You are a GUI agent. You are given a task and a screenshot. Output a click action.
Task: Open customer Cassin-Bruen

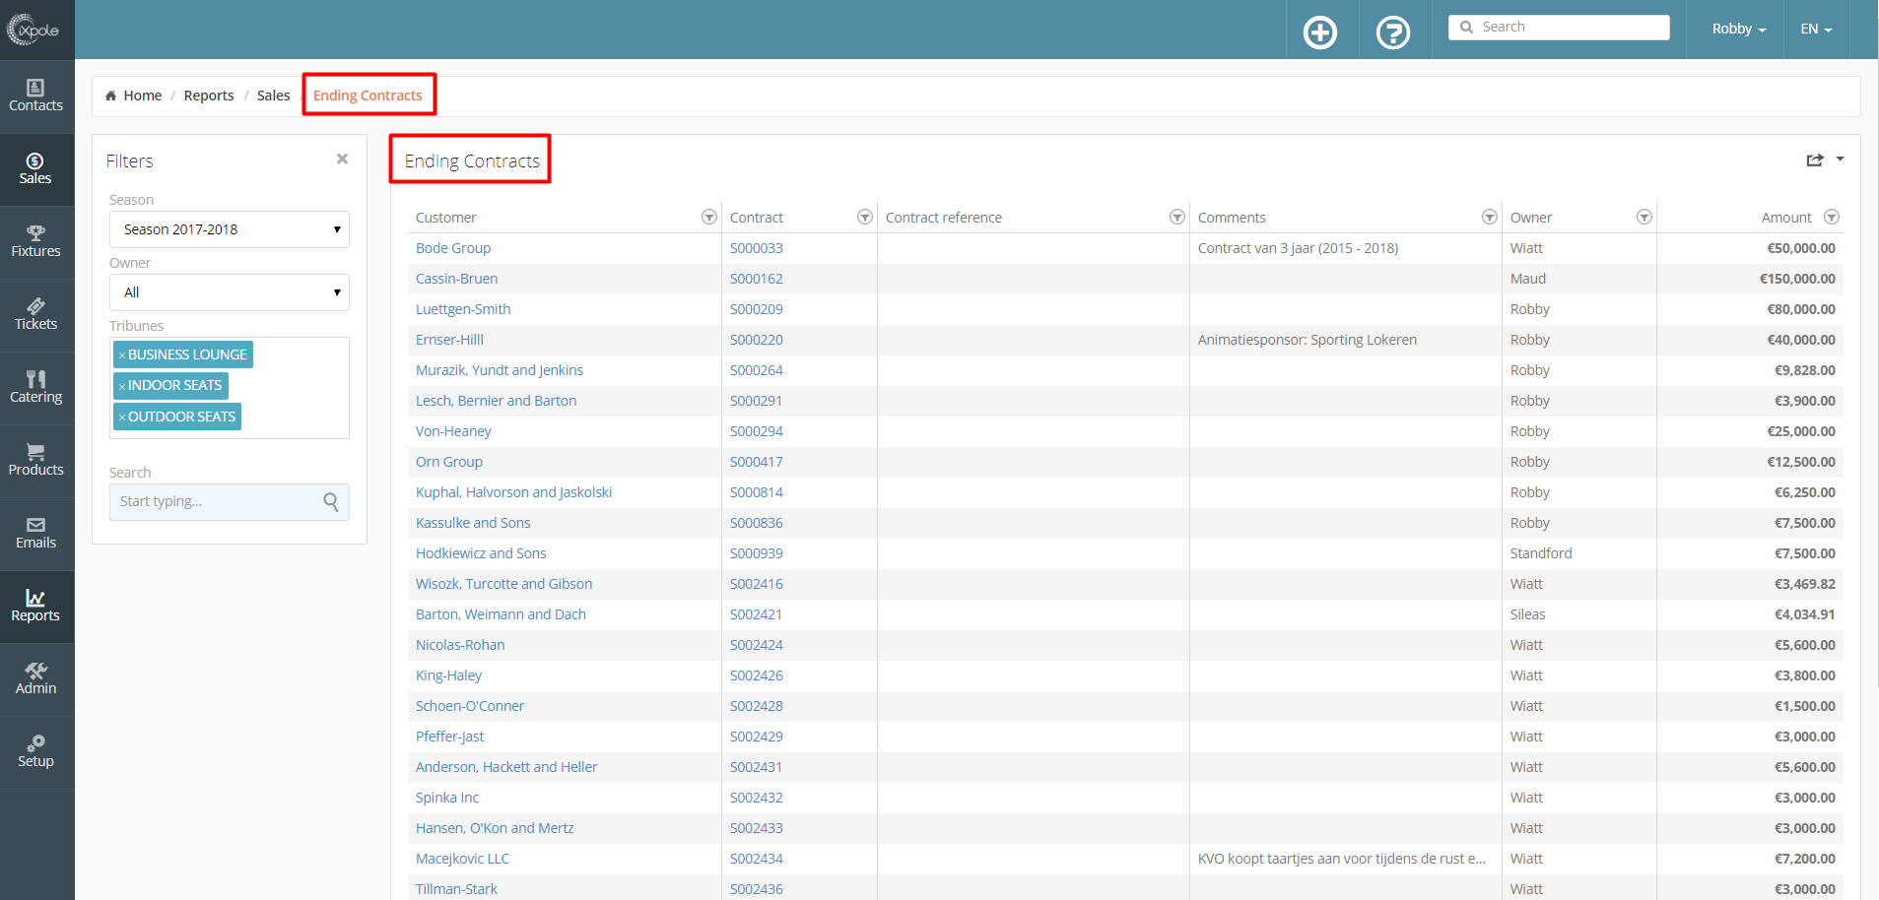[x=456, y=279]
